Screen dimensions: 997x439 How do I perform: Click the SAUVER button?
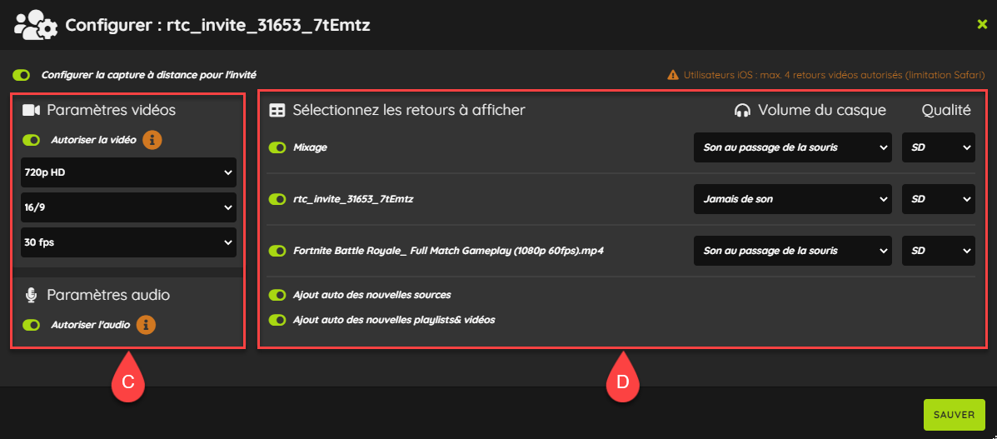point(954,415)
